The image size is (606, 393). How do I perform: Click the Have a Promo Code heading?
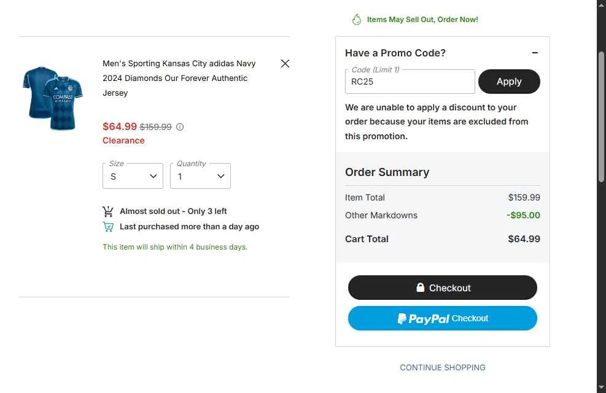pos(395,53)
